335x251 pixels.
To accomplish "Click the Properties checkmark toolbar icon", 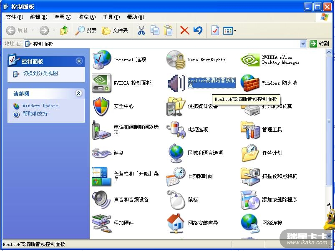I will tap(215, 30).
